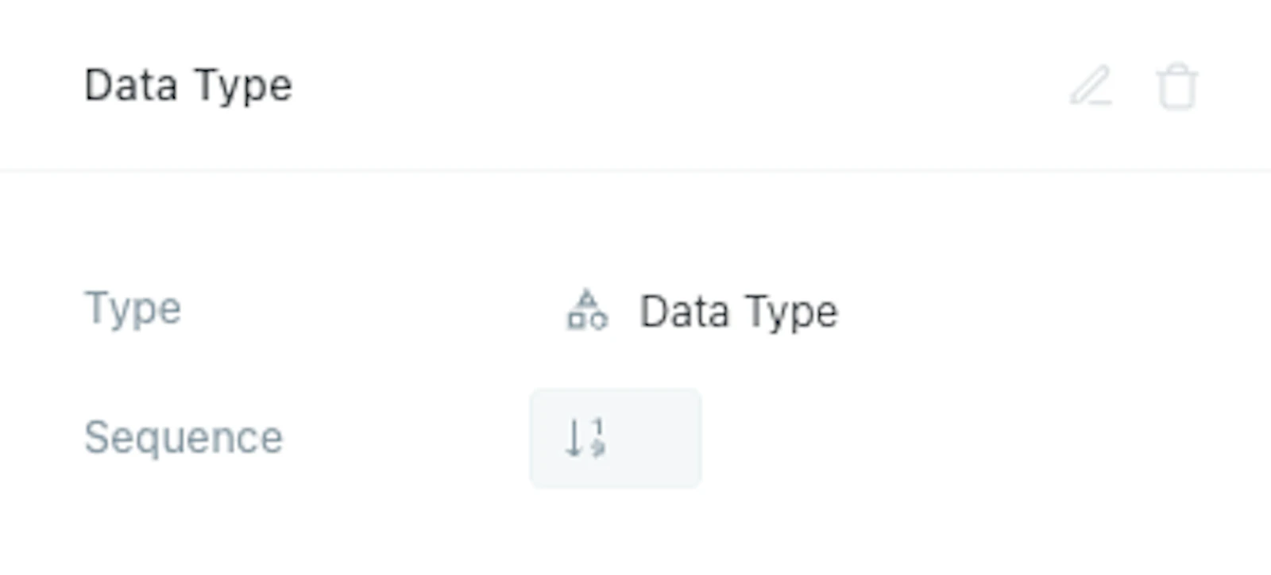Screen dimensions: 1271x575
Task: Focus the Sequence input box
Action: [x=616, y=438]
